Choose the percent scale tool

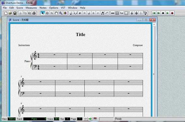(51, 13)
